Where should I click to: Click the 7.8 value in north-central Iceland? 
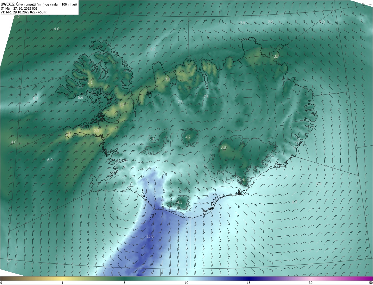click(x=180, y=102)
